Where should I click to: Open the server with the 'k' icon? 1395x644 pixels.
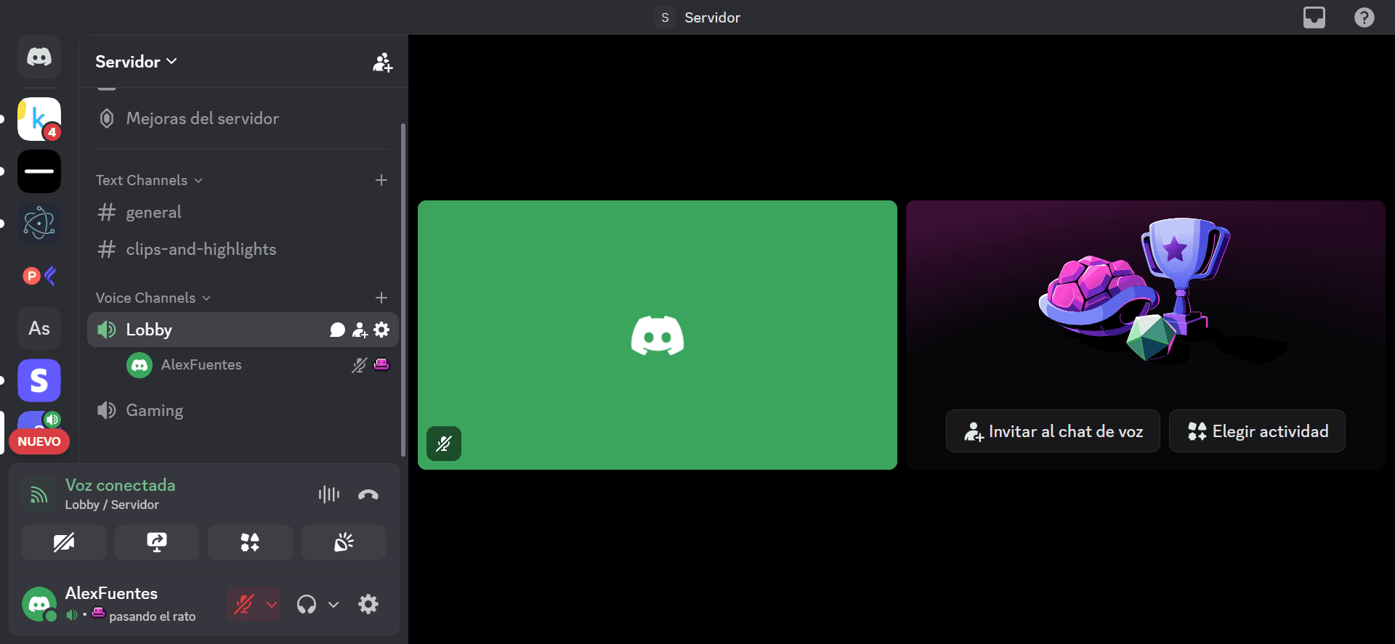39,119
